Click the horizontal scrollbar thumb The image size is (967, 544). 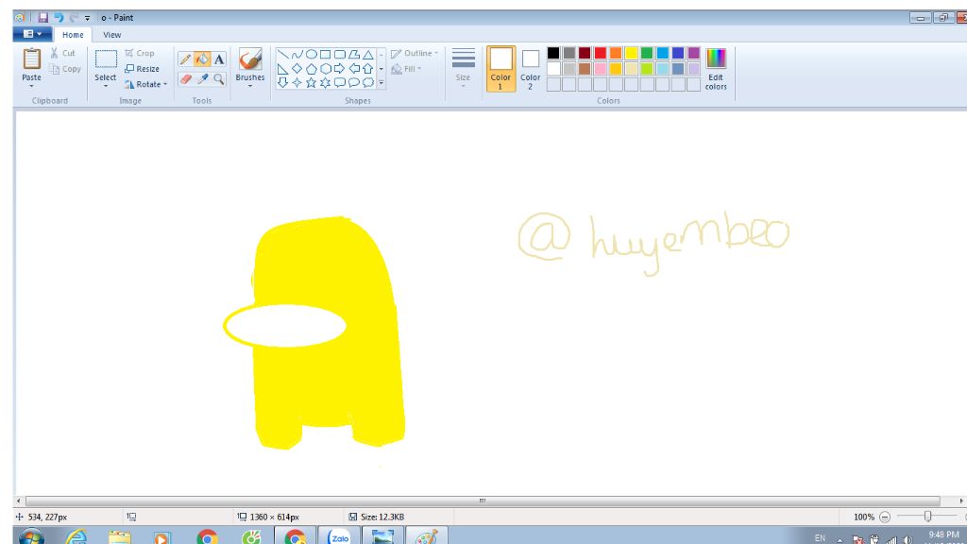click(x=483, y=501)
